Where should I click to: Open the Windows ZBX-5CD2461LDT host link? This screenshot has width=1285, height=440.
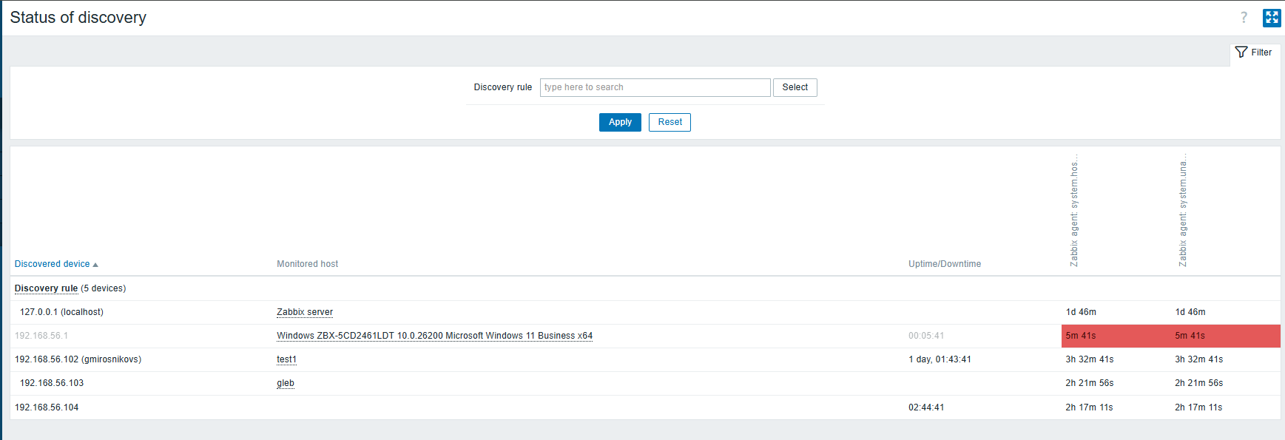point(434,336)
